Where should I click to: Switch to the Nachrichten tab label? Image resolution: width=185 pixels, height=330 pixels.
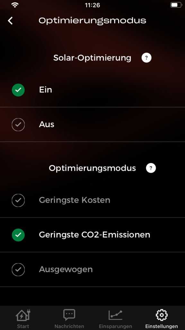(69, 326)
